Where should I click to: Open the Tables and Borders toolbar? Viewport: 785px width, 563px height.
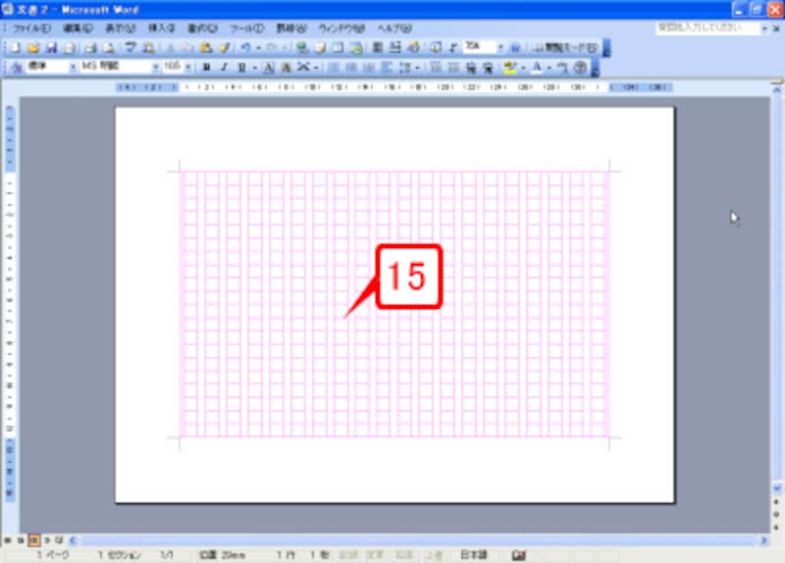(x=320, y=48)
